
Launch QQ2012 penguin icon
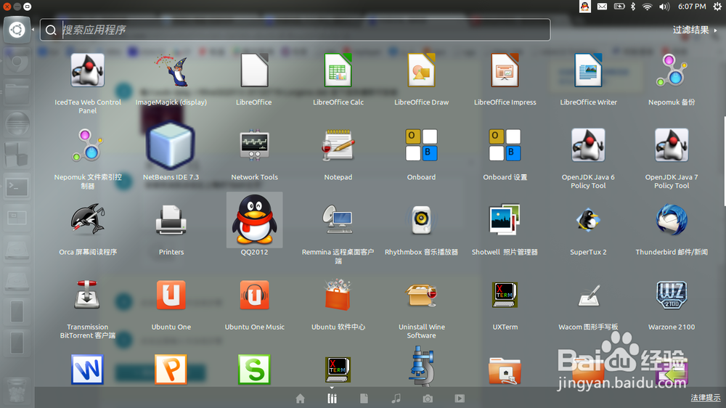pos(254,219)
